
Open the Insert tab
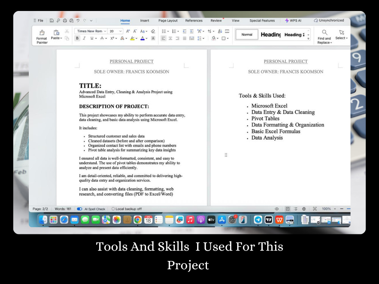pos(144,20)
